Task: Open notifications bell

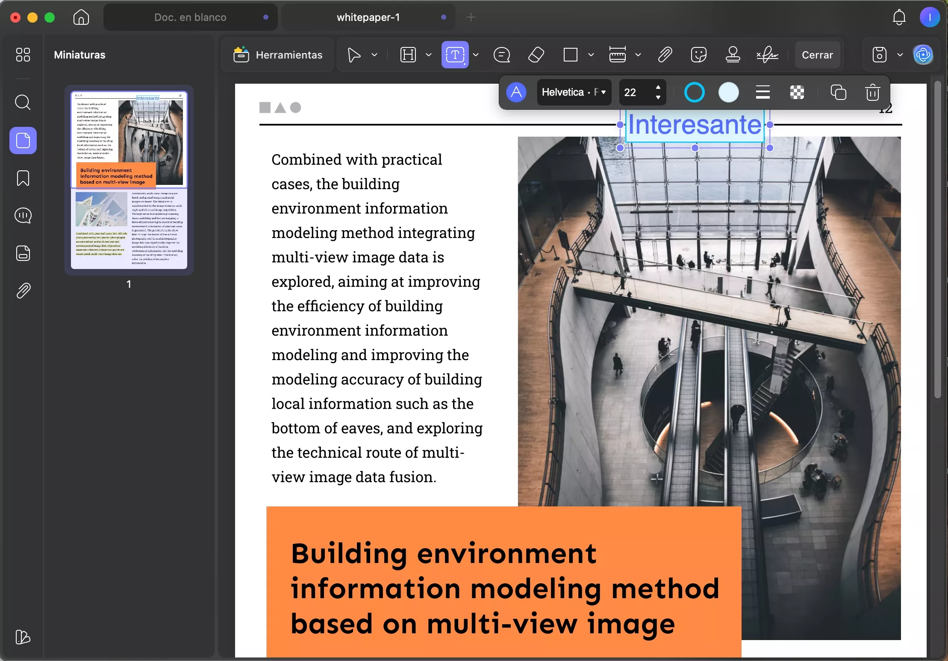Action: pos(899,18)
